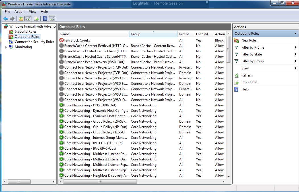The width and height of the screenshot is (299, 192).
Task: Click the rules list horizontal scrollbar thumb
Action: (x=100, y=181)
